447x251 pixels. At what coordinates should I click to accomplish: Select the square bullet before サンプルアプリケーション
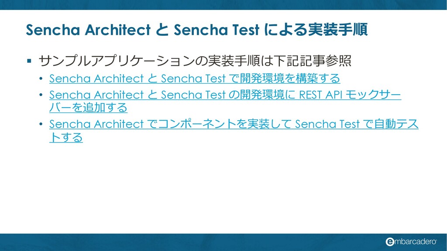29,61
